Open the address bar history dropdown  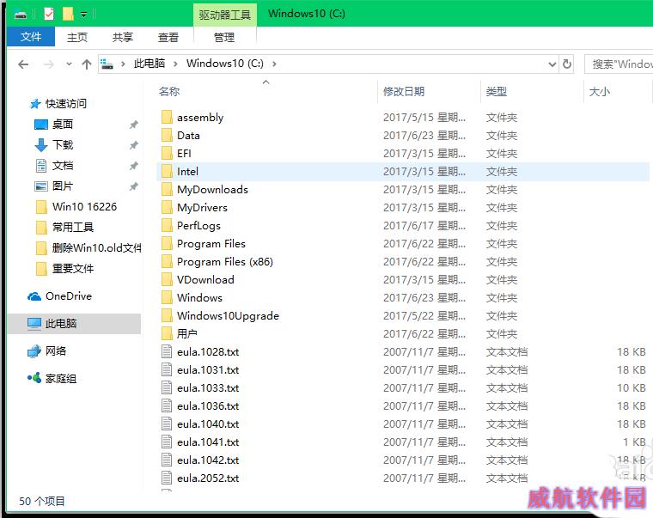pyautogui.click(x=552, y=64)
